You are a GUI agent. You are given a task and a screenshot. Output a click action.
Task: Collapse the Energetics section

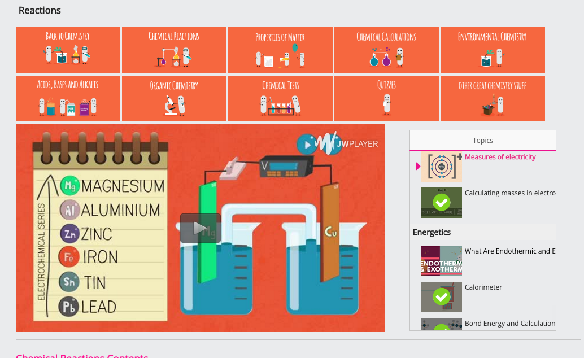point(432,232)
